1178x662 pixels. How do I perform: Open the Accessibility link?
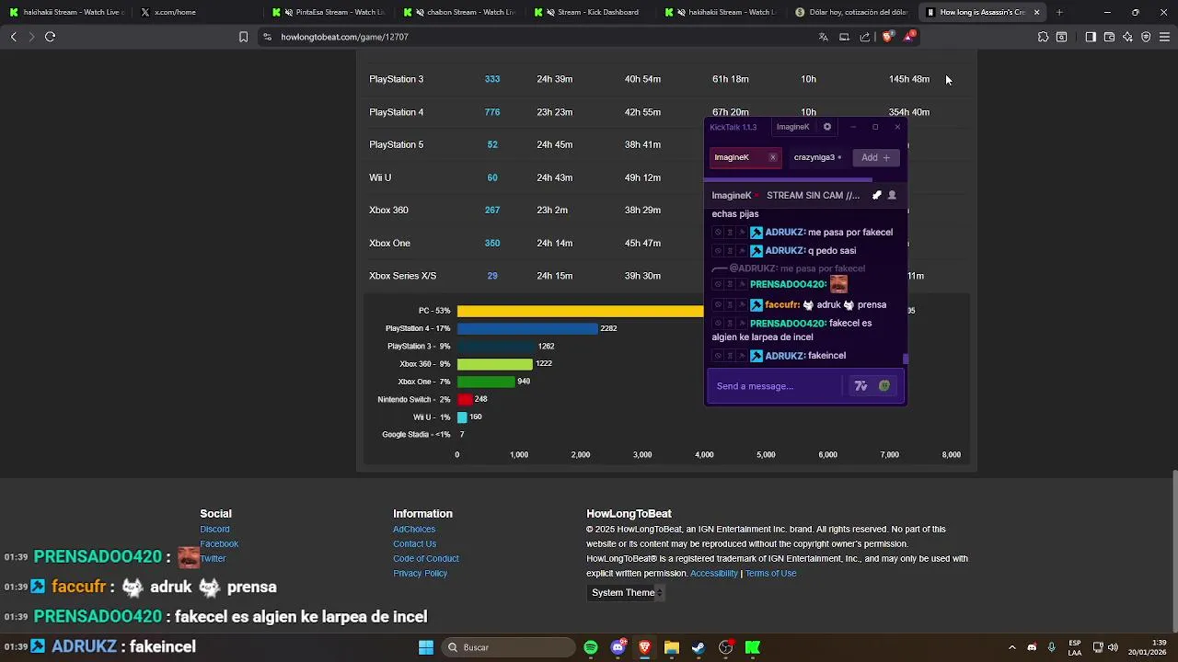pos(714,574)
